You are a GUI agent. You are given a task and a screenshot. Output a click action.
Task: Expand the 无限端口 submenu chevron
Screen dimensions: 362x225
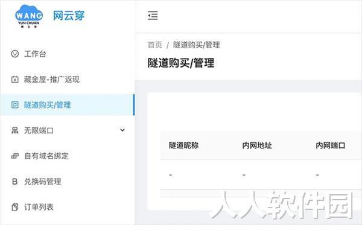pos(122,130)
